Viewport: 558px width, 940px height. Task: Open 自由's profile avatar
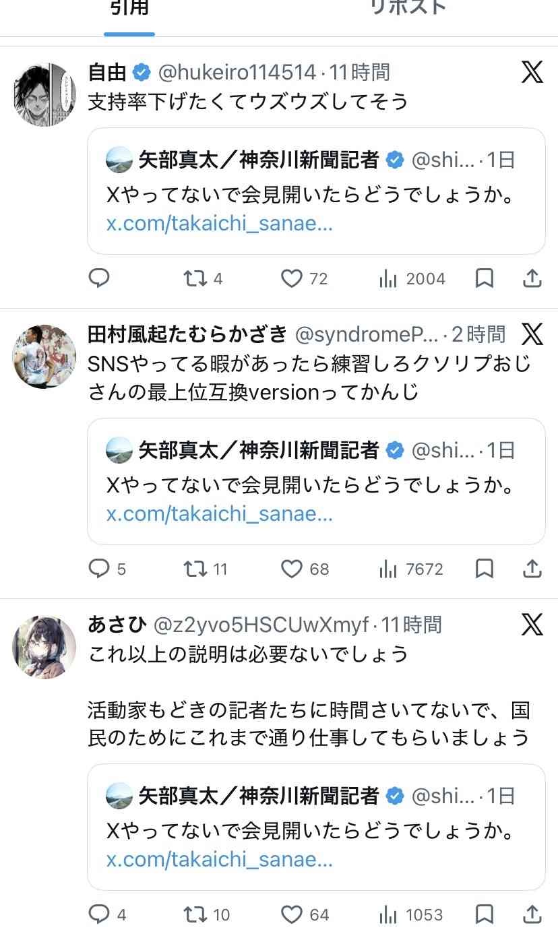tap(44, 94)
